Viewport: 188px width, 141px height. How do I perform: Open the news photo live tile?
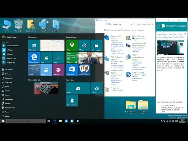coord(90,58)
